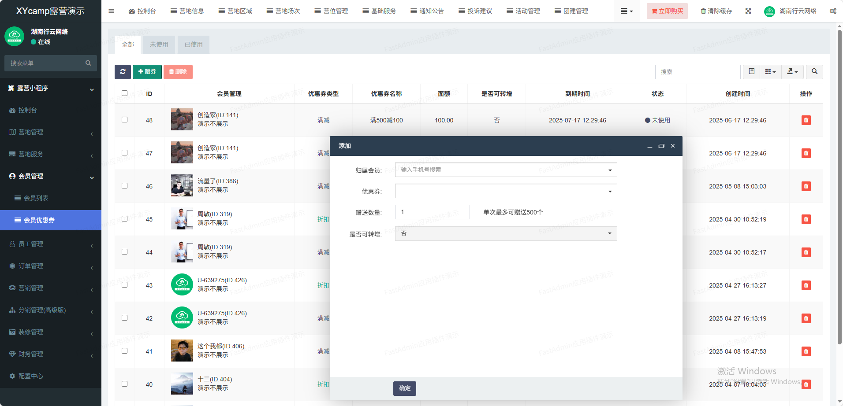843x406 pixels.
Task: Open the settings gears icon at top right
Action: (x=832, y=11)
